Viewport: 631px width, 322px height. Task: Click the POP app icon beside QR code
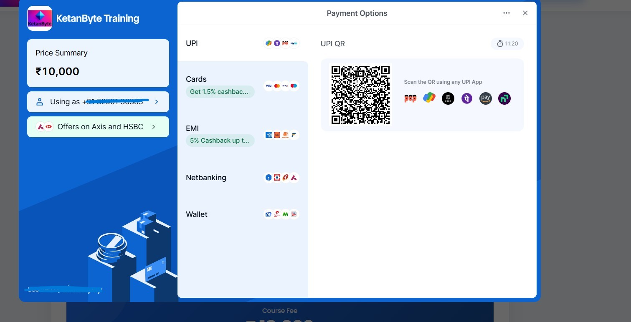411,98
